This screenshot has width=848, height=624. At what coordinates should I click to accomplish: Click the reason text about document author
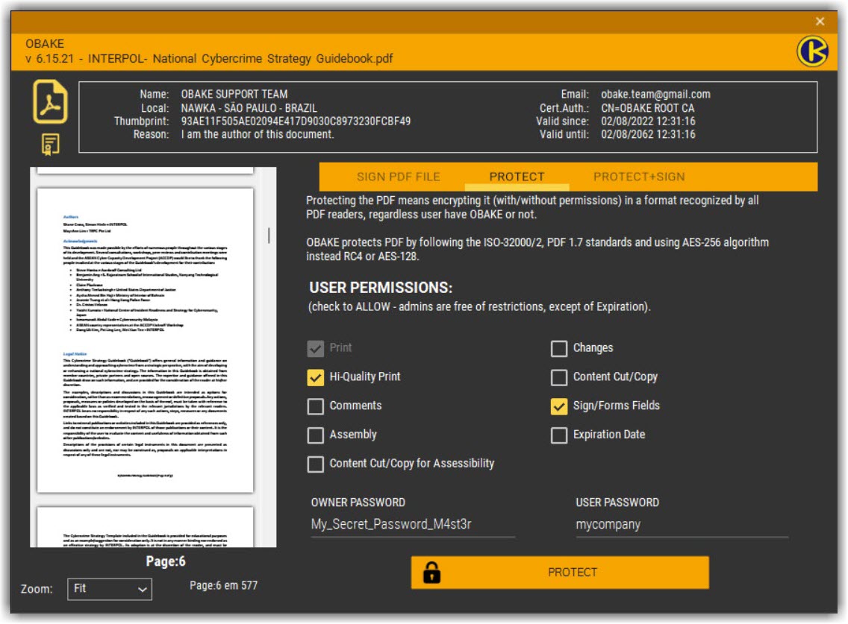point(258,134)
